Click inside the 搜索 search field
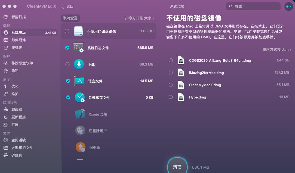The image size is (295, 173). pyautogui.click(x=253, y=6)
